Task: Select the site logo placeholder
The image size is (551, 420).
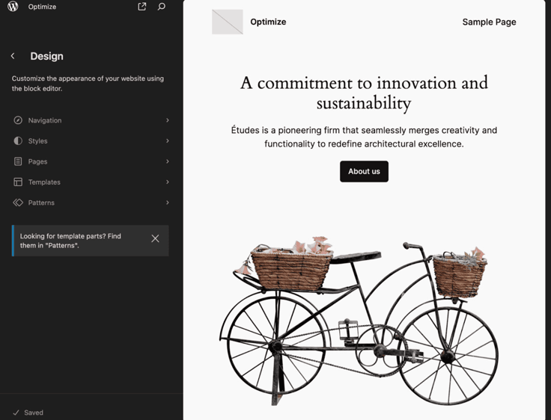Action: pyautogui.click(x=228, y=22)
